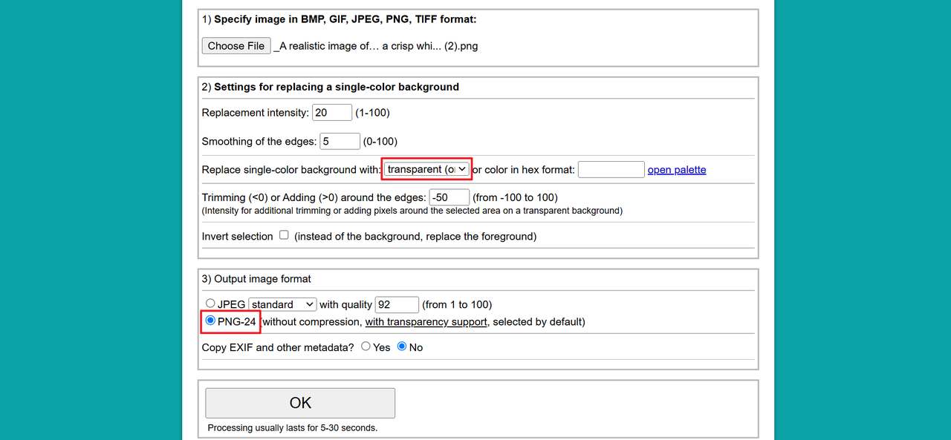The width and height of the screenshot is (951, 440).
Task: Click the 'Output image format' section heading
Action: 256,279
